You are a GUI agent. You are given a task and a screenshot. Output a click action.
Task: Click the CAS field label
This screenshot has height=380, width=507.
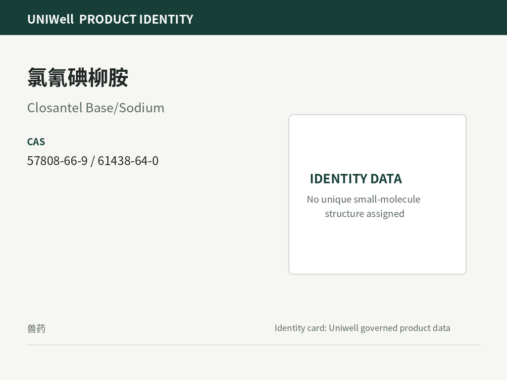pos(36,142)
